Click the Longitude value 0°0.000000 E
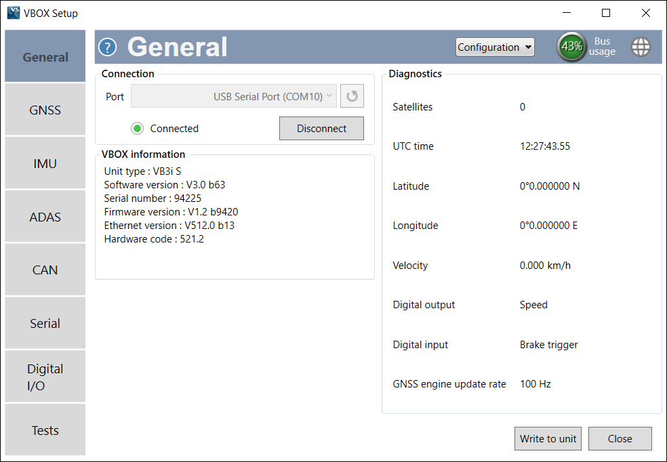667x462 pixels. 549,226
